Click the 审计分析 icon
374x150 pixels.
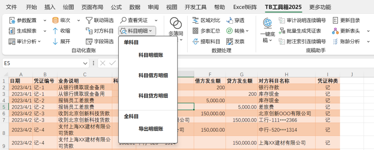coord(12,41)
